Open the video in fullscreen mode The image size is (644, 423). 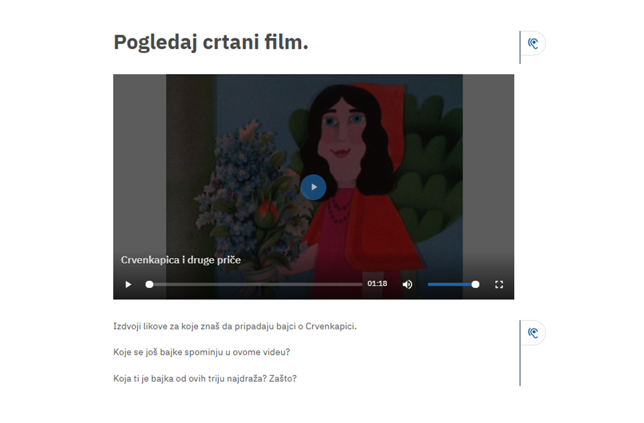coord(499,284)
